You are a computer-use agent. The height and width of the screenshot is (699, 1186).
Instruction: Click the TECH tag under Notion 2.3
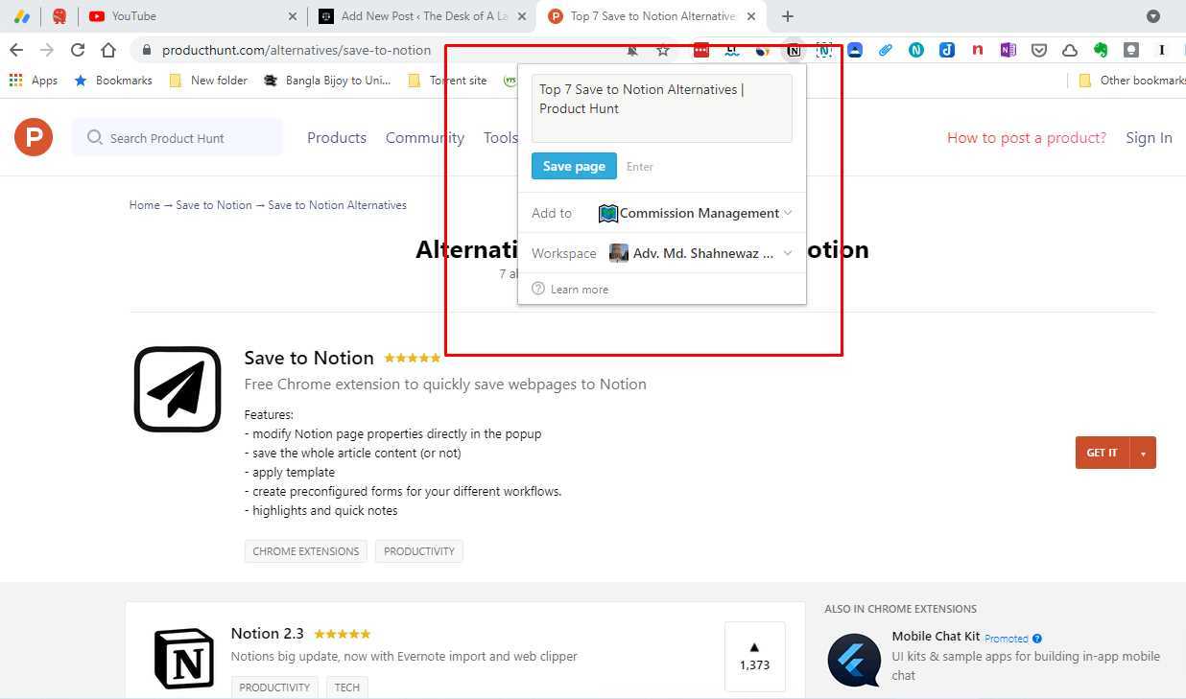(x=347, y=687)
